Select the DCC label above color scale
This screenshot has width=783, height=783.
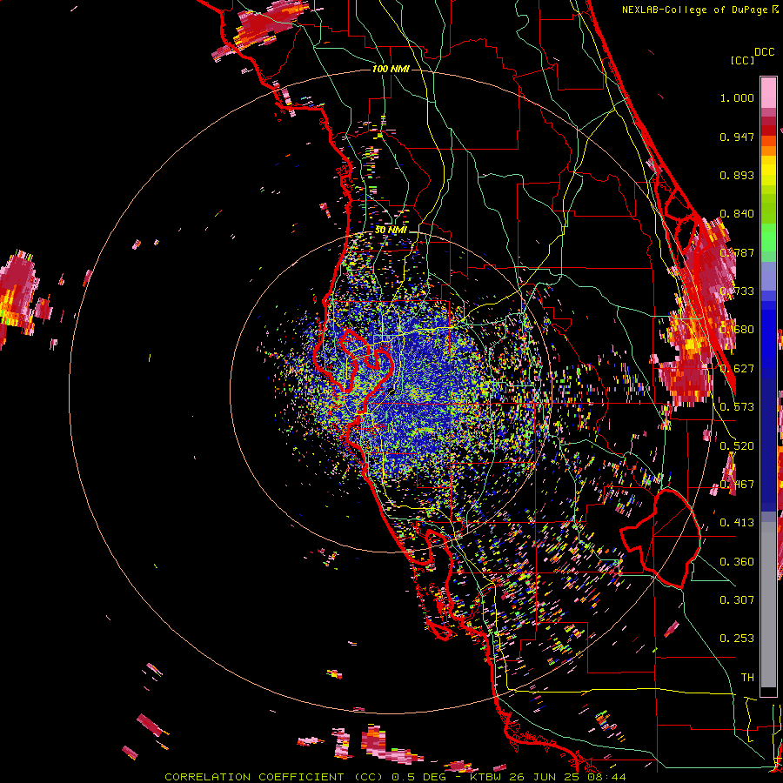pos(764,52)
